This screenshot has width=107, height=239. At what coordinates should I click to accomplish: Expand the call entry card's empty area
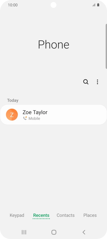click(76, 115)
